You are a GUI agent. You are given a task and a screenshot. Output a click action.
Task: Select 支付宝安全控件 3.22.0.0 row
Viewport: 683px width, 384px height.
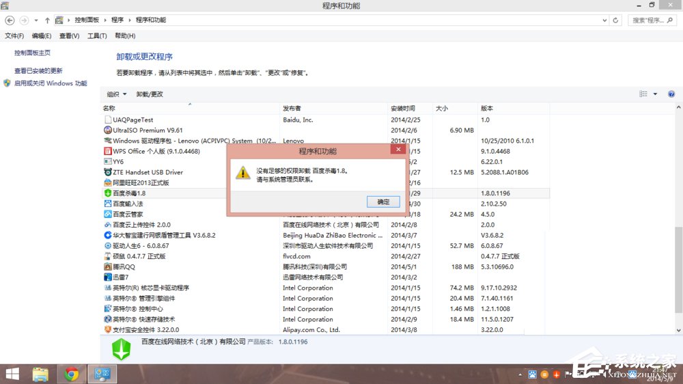pos(326,329)
